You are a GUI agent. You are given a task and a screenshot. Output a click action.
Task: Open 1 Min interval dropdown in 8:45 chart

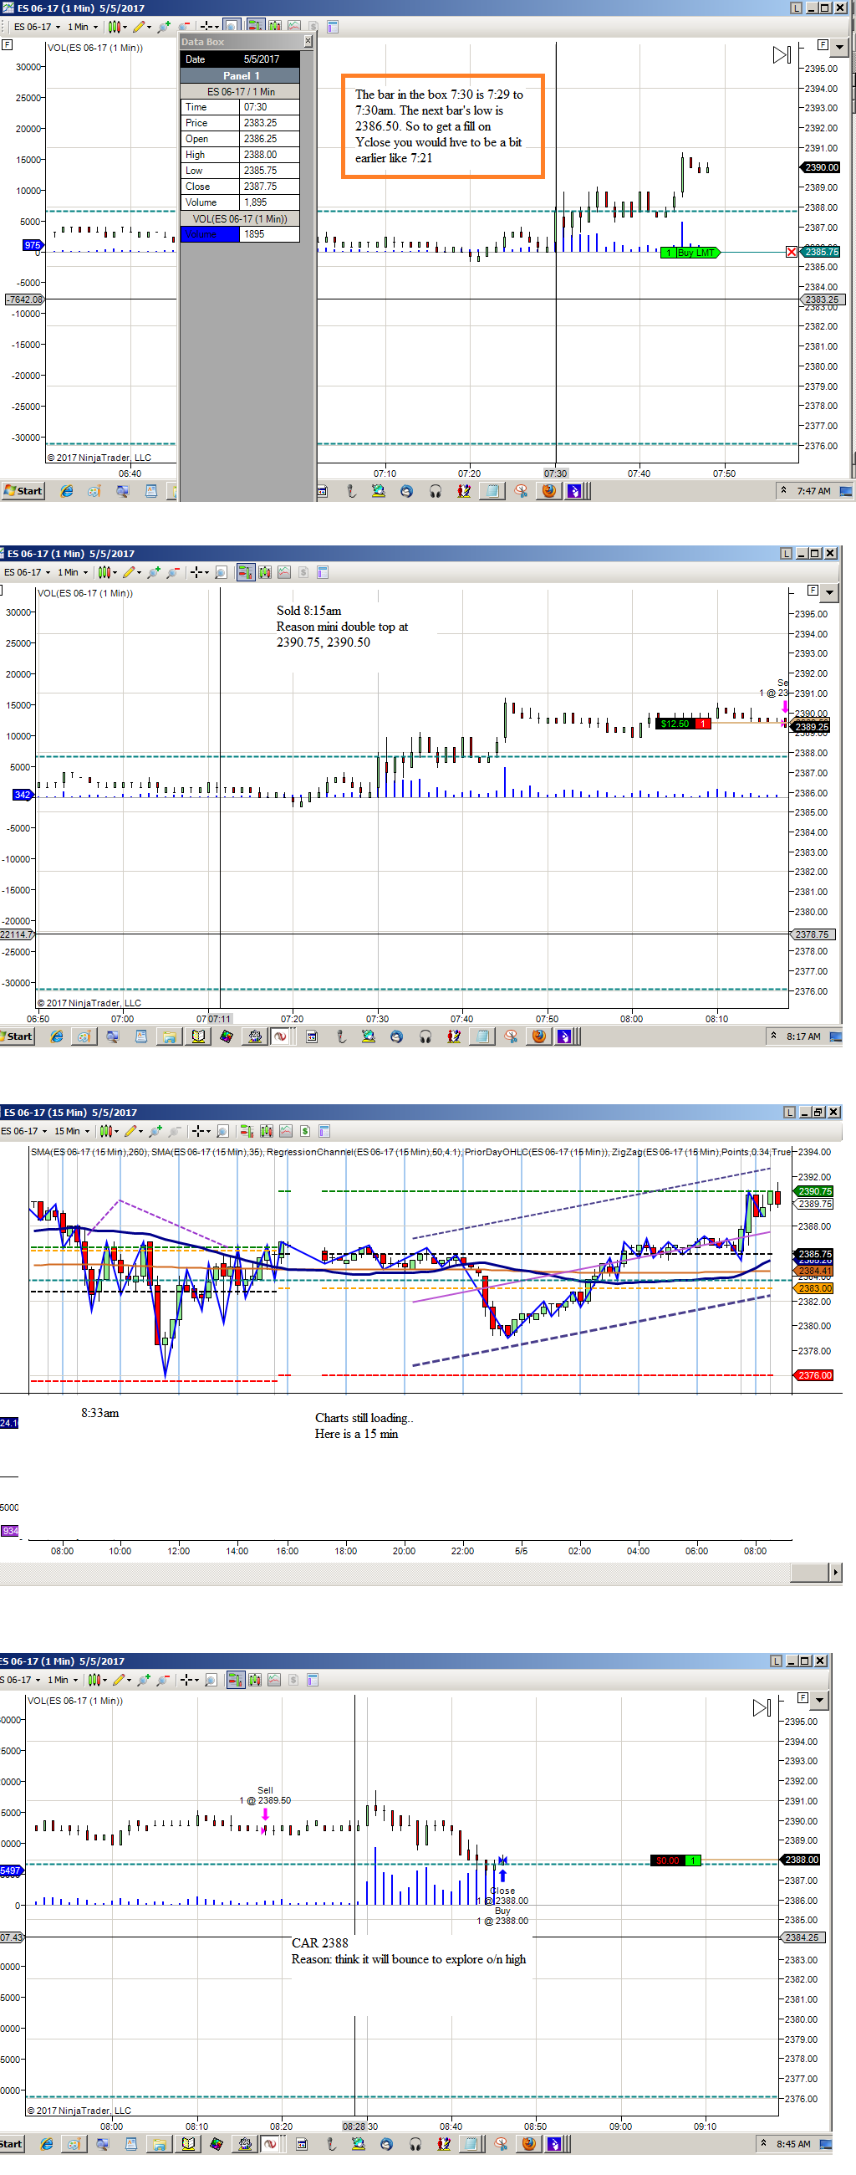pyautogui.click(x=63, y=1681)
